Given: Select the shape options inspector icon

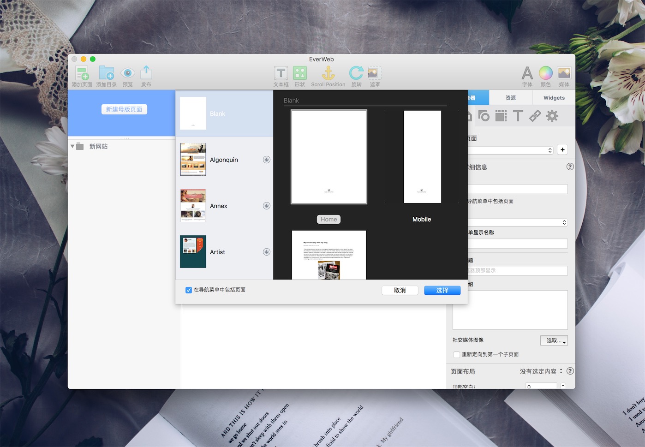Looking at the screenshot, I should [x=484, y=116].
